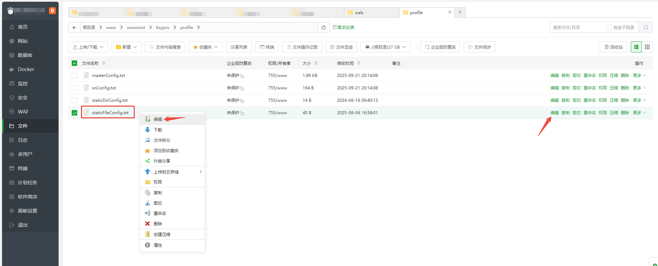658x266 pixels.
Task: Check the staticDirConfig.txt checkbox
Action: pyautogui.click(x=74, y=100)
